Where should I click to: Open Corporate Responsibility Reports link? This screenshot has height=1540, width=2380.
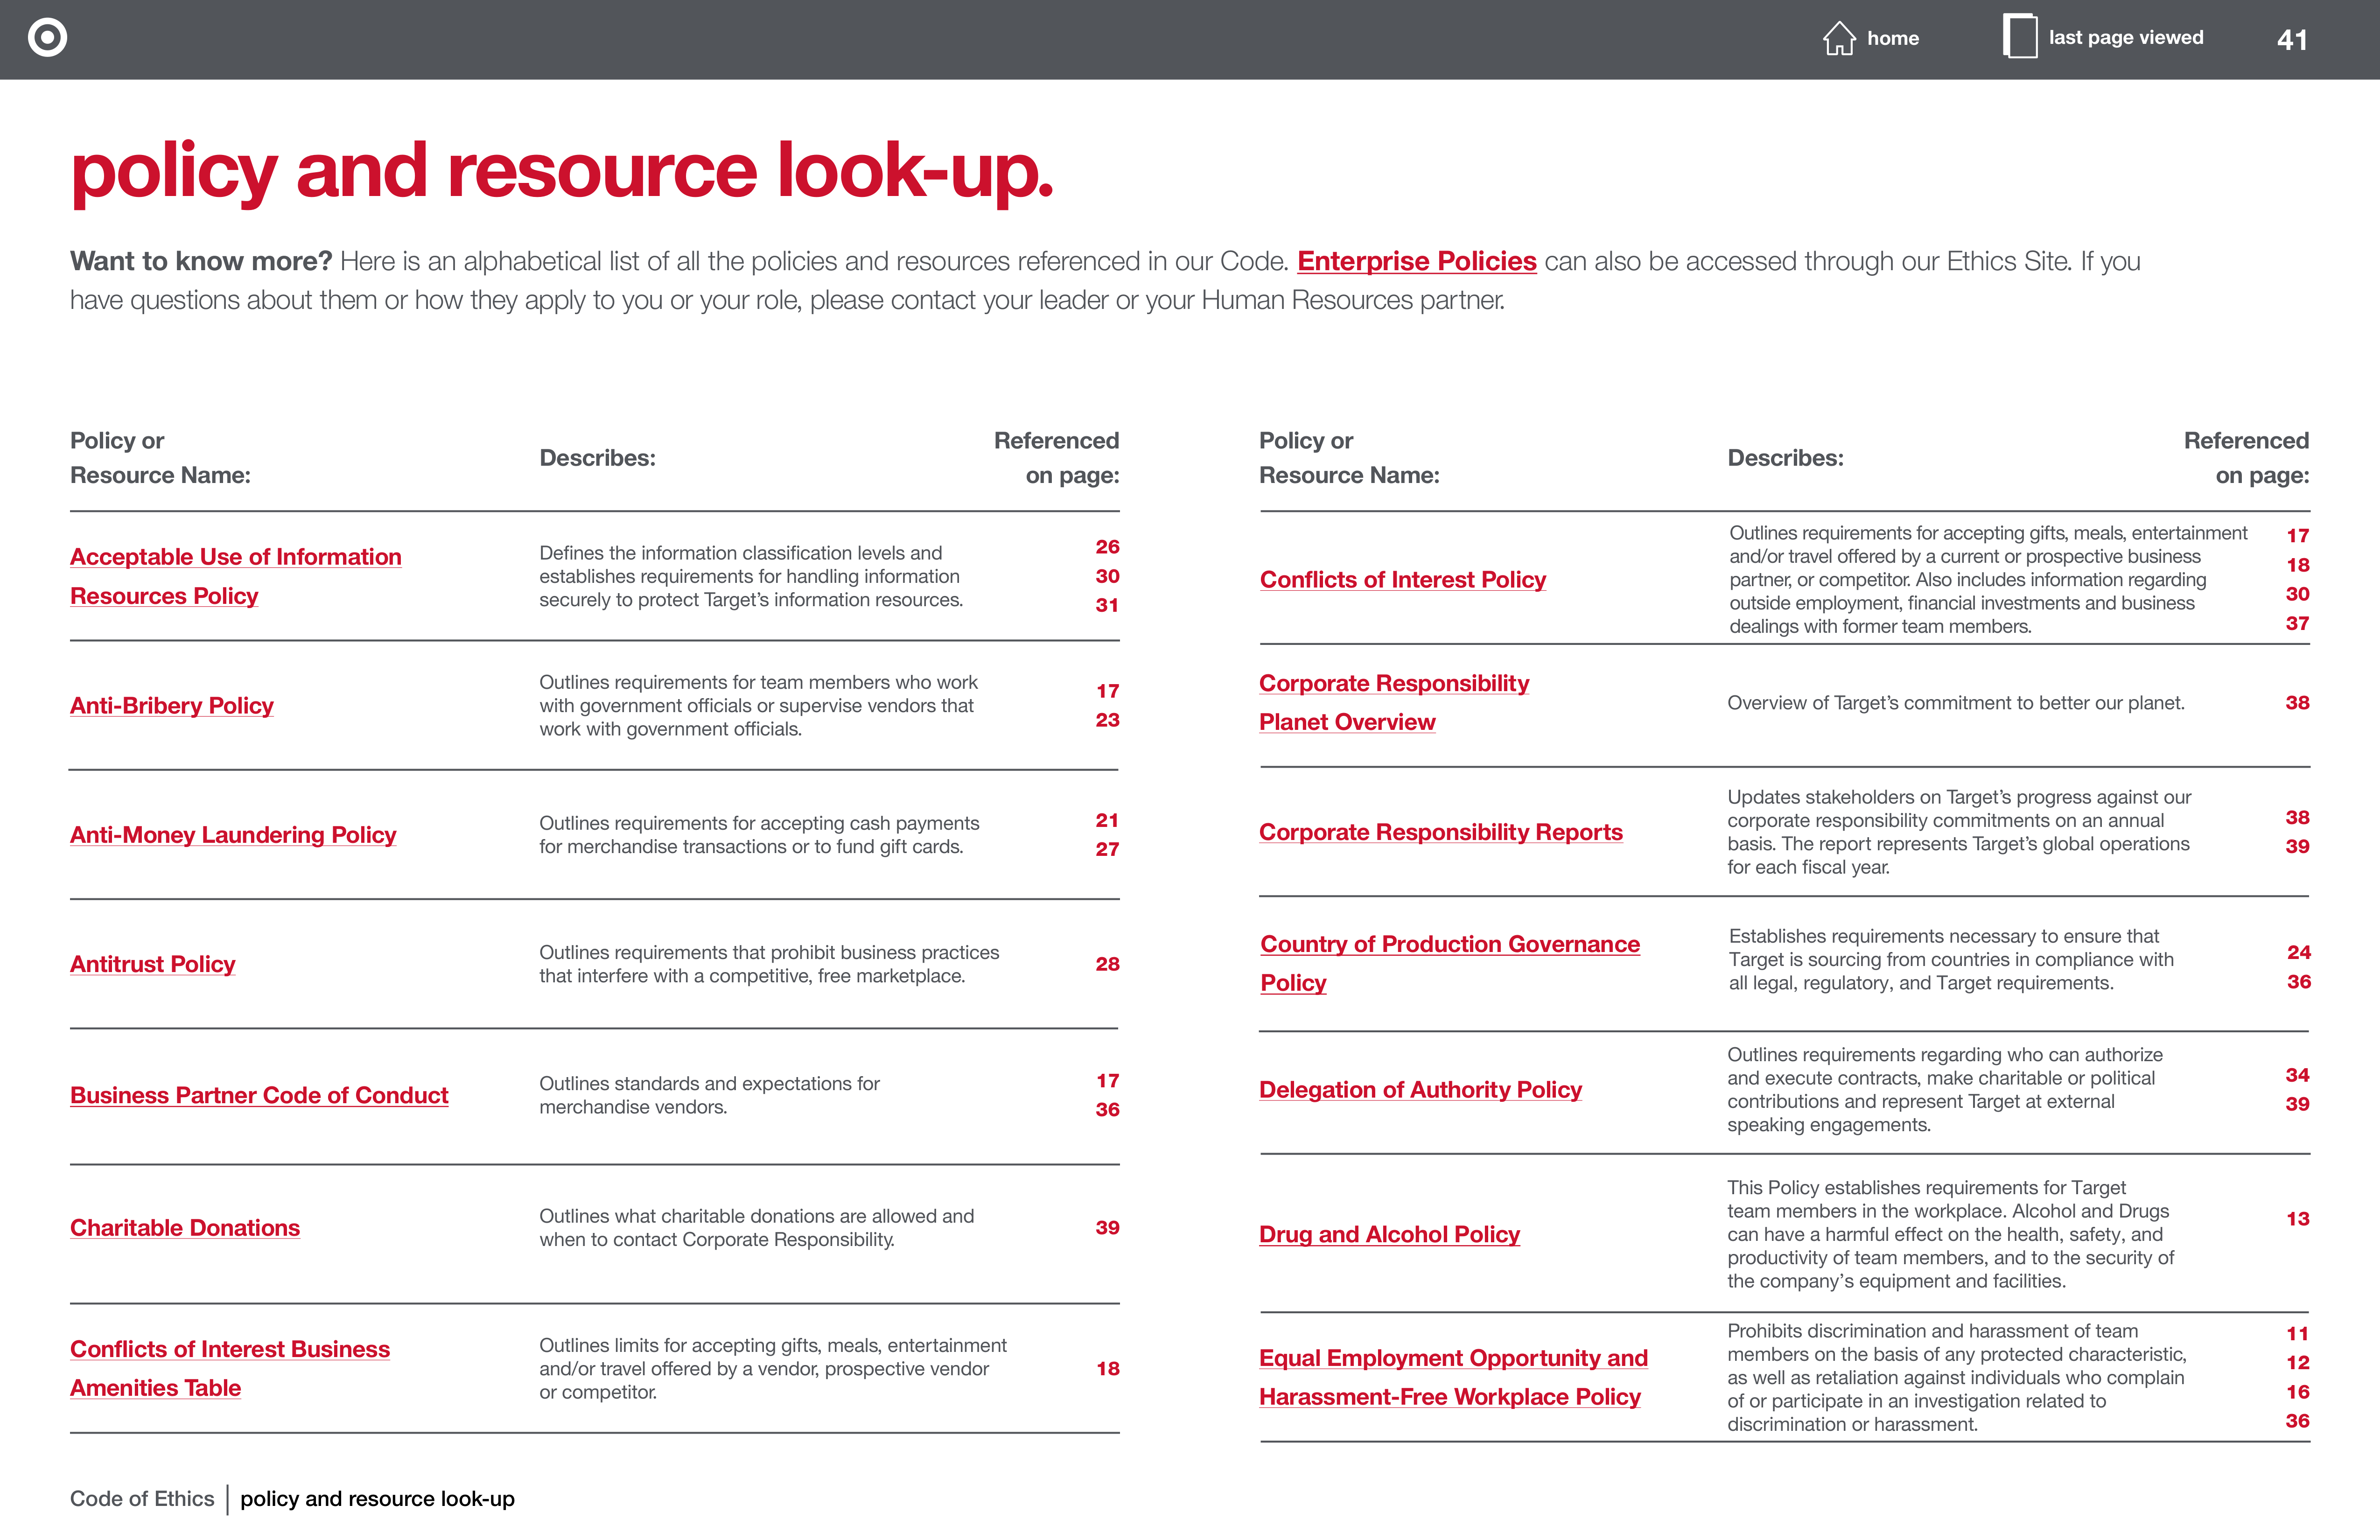[x=1441, y=832]
